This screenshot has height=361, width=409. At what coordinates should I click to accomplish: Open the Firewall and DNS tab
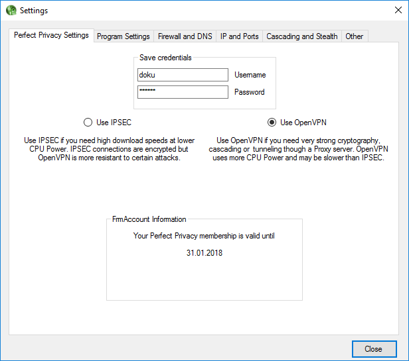(185, 36)
